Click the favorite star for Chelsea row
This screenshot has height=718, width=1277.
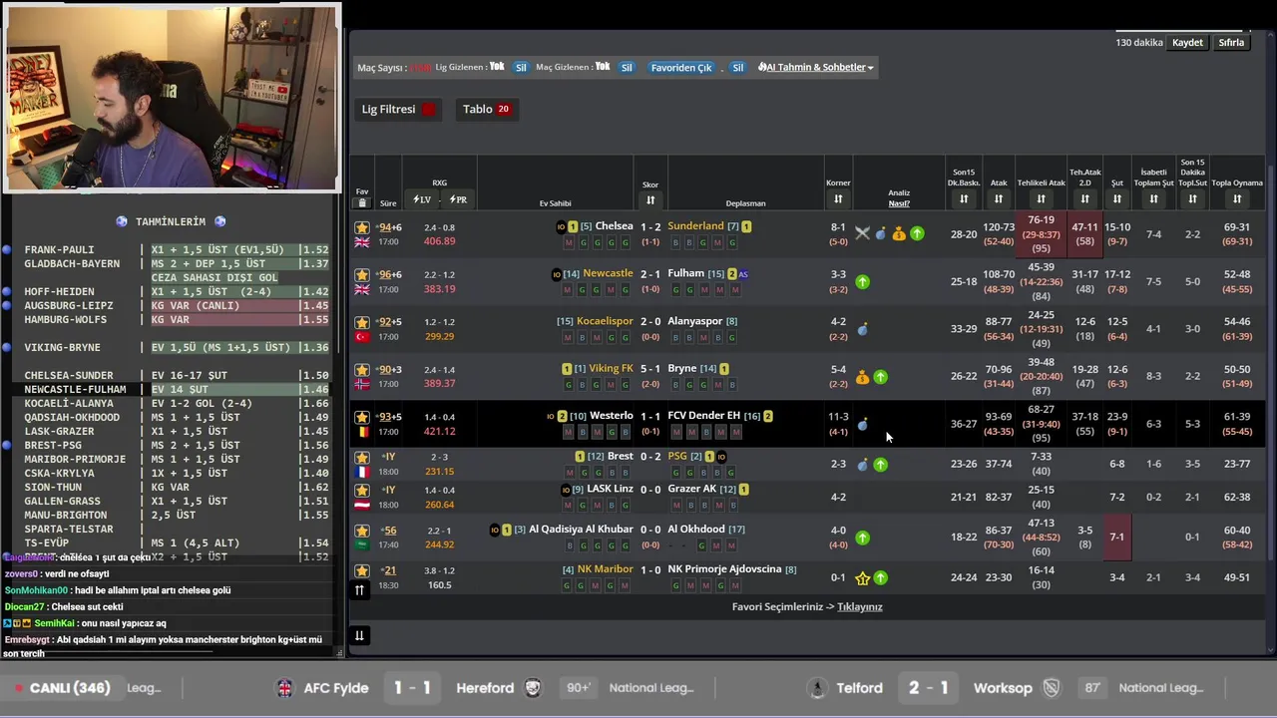click(x=361, y=227)
